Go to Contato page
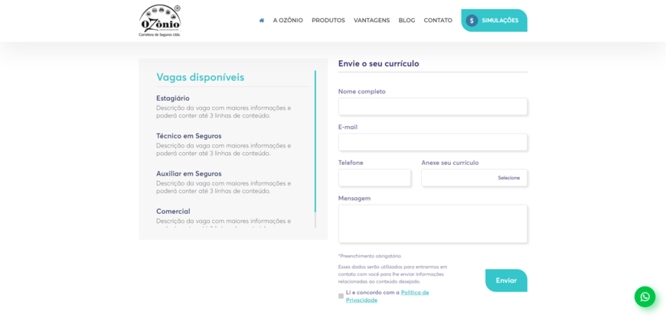 tap(438, 21)
